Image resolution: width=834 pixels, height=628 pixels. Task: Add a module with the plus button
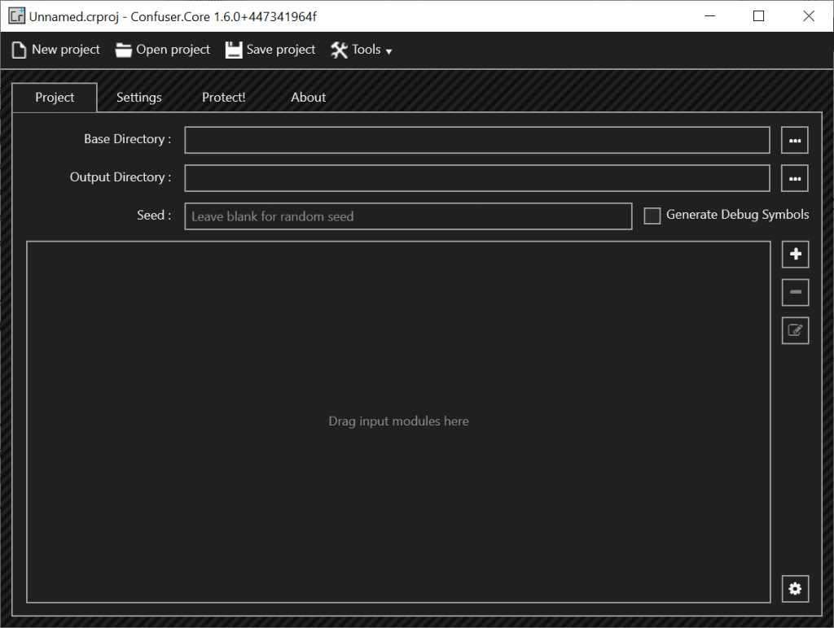click(795, 254)
